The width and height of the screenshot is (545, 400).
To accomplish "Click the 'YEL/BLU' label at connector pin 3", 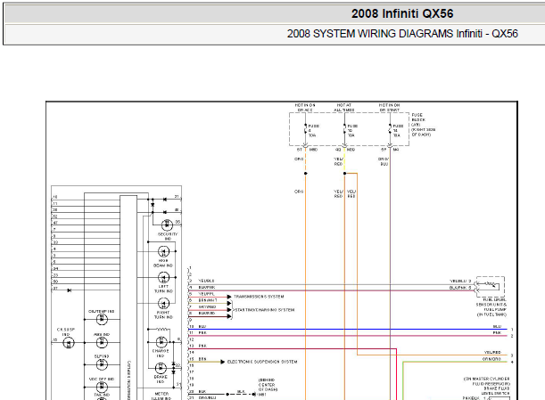I will 206,281.
